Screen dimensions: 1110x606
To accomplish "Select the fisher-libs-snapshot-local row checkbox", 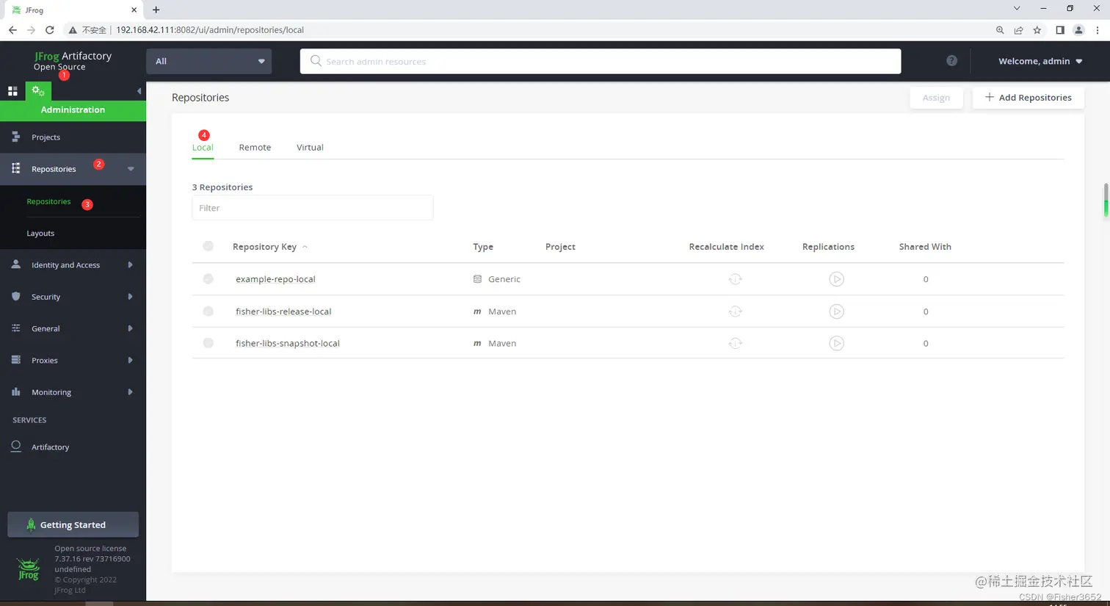I will [208, 343].
